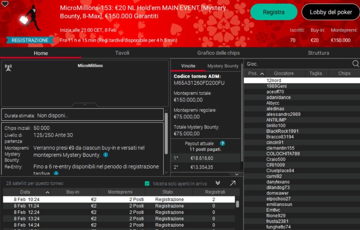Click the 2° payout €13.354,35 row
This screenshot has width=360, height=230.
click(x=206, y=167)
